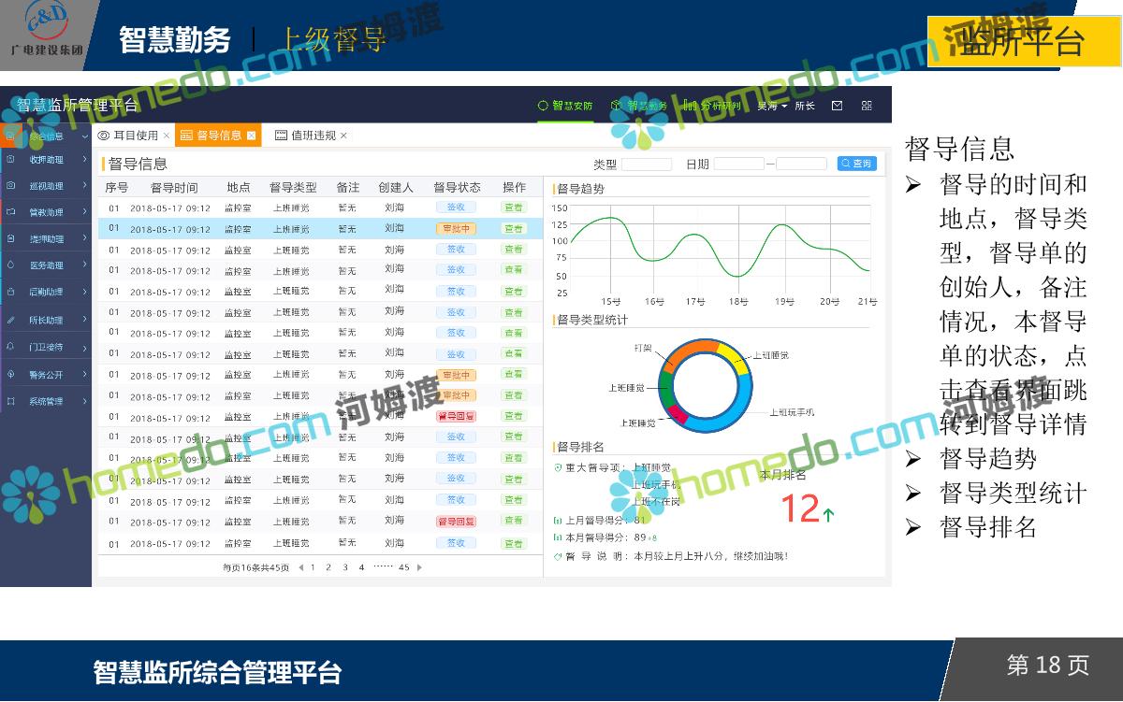Screen dimensions: 1123x702
Task: Click the 督导时间 column header
Action: coord(174,187)
